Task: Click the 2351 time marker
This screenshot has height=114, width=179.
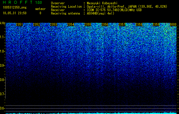Action: point(19,25)
